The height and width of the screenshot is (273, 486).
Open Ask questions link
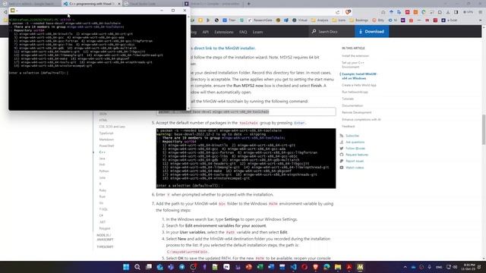pos(355,142)
